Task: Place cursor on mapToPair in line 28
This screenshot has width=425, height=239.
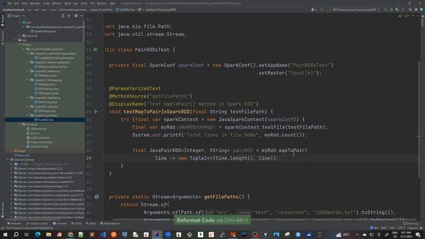Action: (292, 151)
